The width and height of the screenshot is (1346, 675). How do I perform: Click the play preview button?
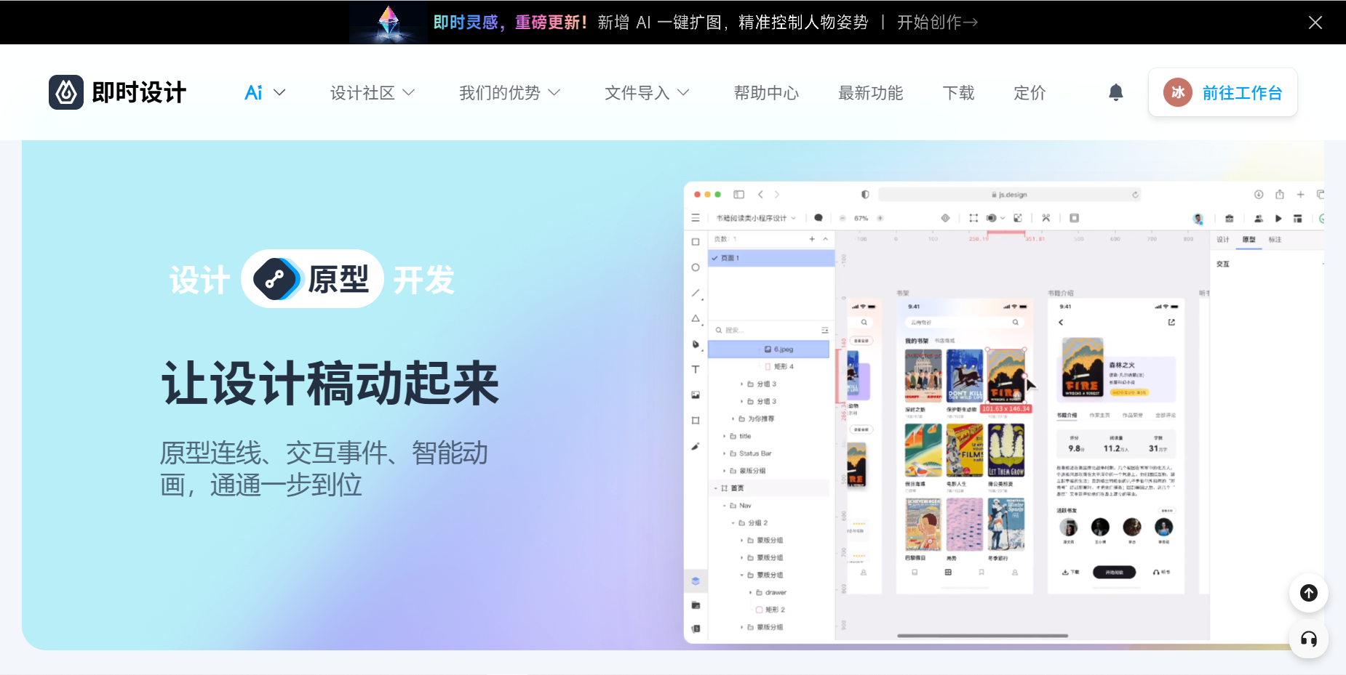coord(1278,218)
